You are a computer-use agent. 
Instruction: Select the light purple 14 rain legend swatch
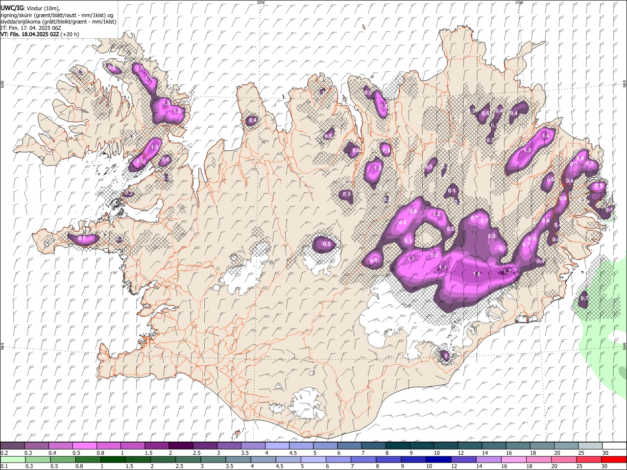(488, 460)
